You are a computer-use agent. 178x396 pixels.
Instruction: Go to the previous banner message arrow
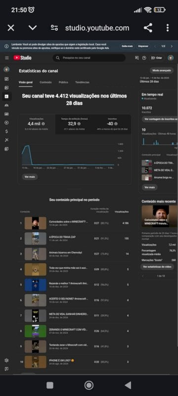(x=155, y=46)
